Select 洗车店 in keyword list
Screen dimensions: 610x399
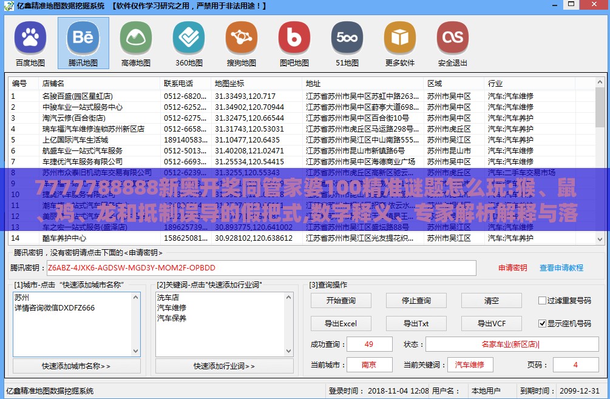click(168, 298)
